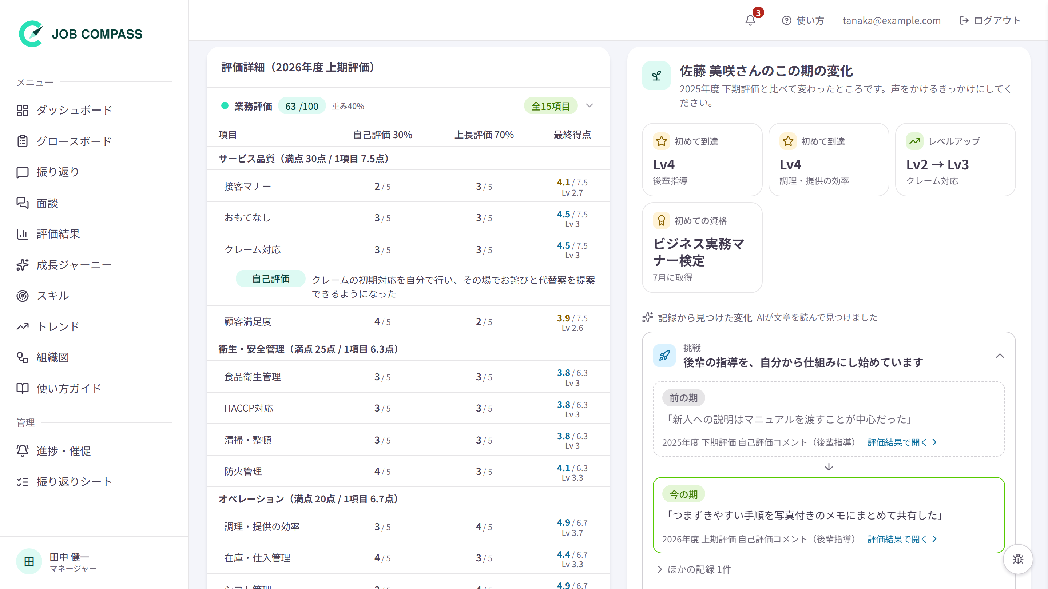Click the ダッシュボード grid icon

(22, 110)
